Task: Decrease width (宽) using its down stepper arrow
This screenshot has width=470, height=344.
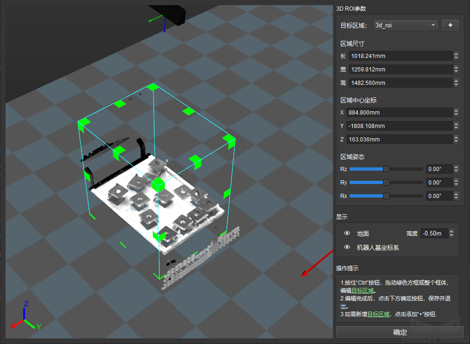Action: click(456, 71)
